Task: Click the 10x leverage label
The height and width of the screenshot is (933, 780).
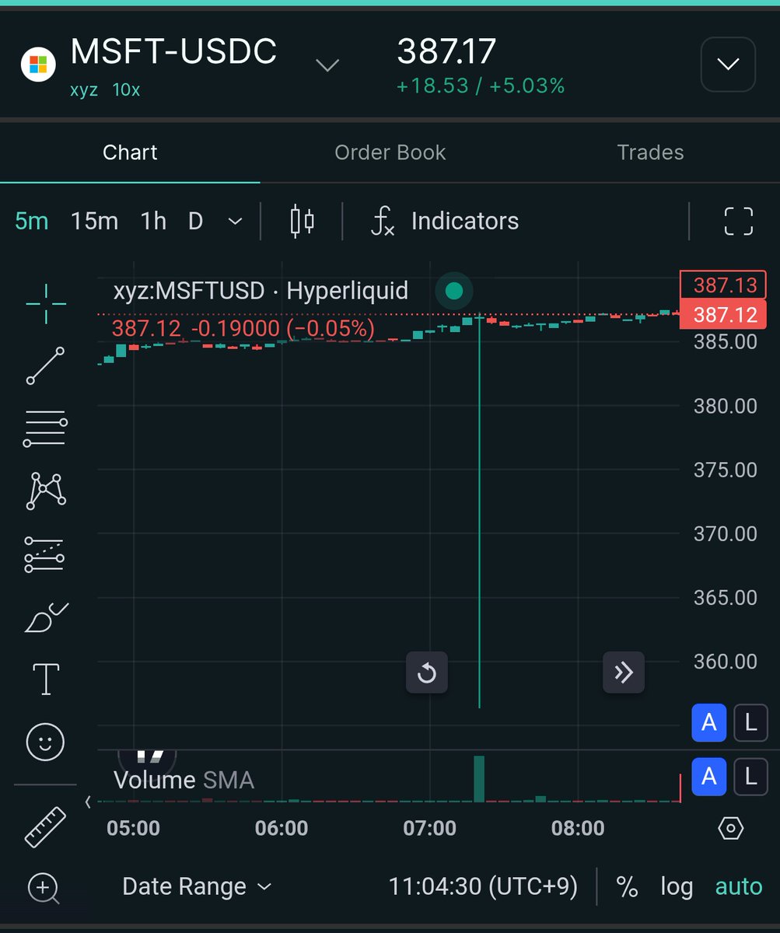Action: point(126,89)
